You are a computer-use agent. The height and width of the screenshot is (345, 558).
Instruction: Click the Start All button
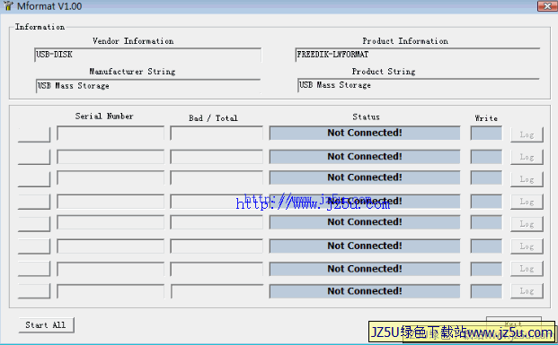coord(46,325)
